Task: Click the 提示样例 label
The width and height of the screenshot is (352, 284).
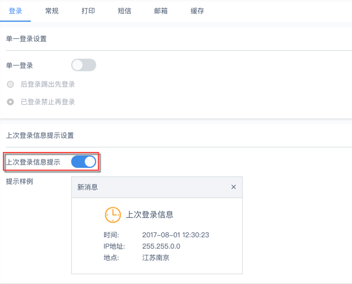Action: point(19,181)
